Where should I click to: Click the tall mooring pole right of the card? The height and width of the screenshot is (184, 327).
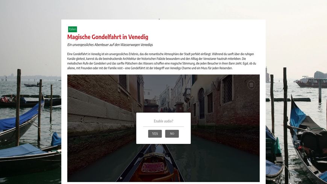pos(286,125)
